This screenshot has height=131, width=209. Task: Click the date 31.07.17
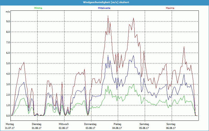(x=10, y=128)
